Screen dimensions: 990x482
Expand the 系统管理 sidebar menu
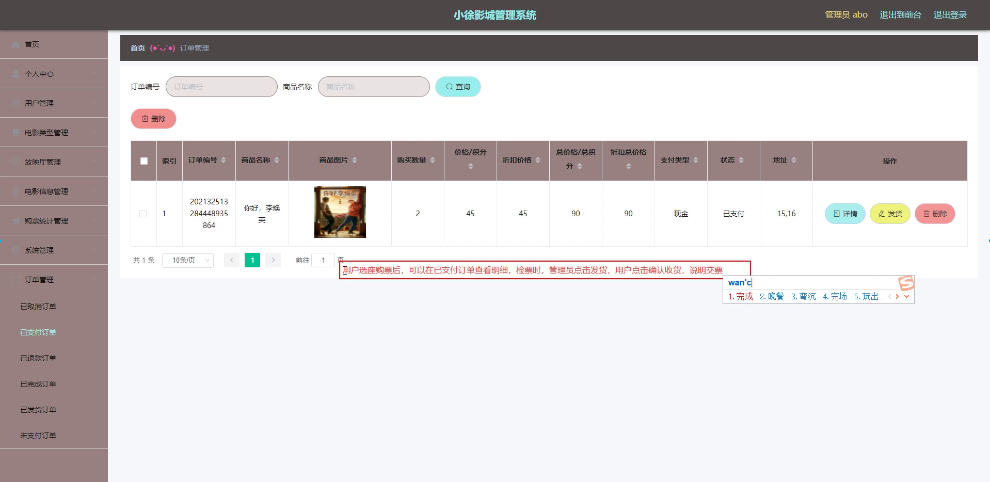[94, 250]
